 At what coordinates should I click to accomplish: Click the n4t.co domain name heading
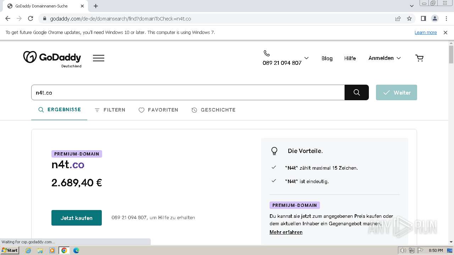pos(68,165)
